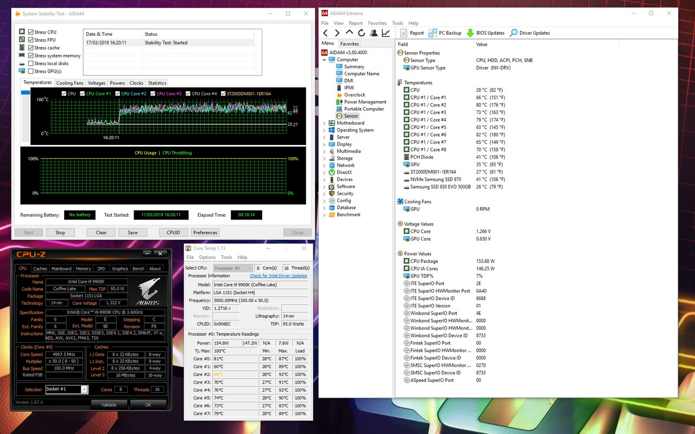Uncheck Stress system memory
This screenshot has height=434, width=695.
[31, 55]
